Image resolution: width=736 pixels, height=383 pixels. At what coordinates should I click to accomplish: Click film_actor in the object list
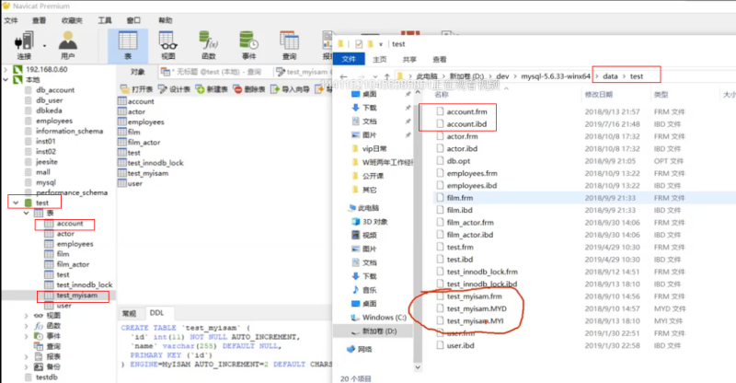[x=144, y=143]
